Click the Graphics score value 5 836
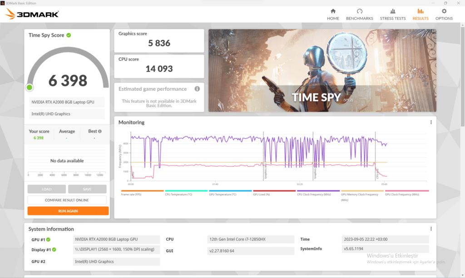465x278 pixels. (159, 43)
